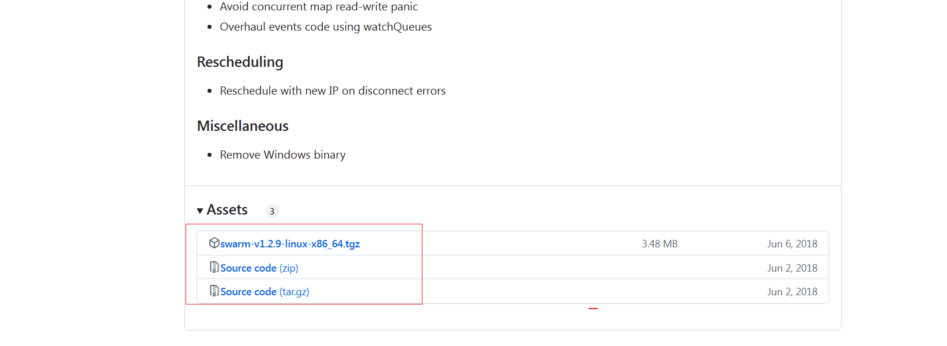Click the Miscellaneous heading
This screenshot has height=346, width=947.
pyautogui.click(x=243, y=126)
